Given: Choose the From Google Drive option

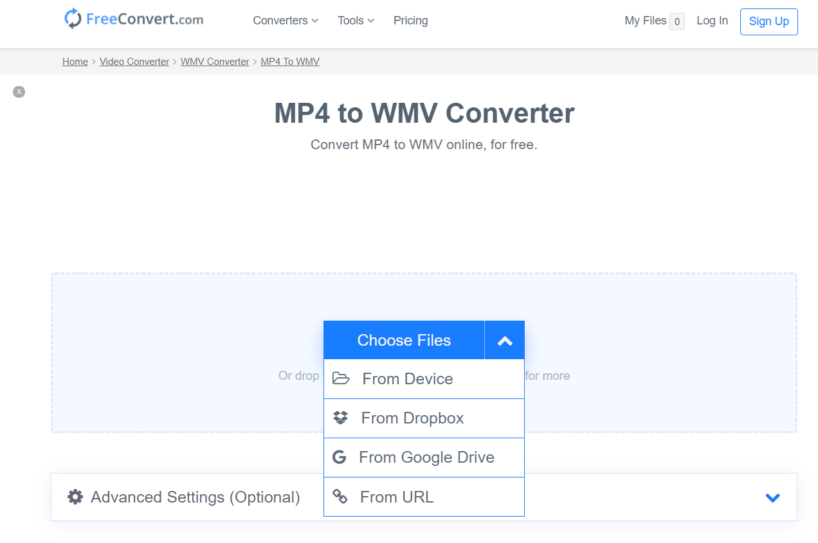Looking at the screenshot, I should pos(424,458).
